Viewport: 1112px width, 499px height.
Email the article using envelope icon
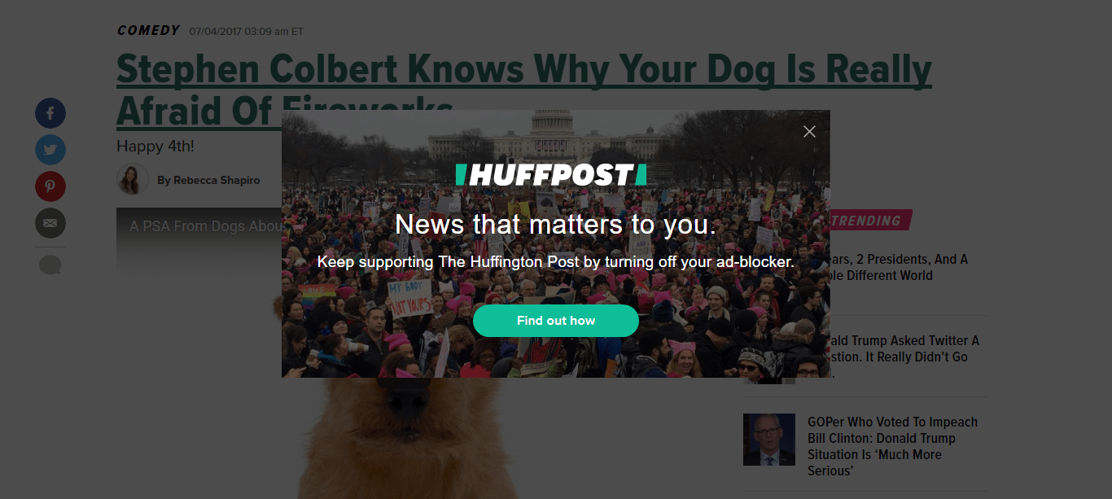[x=50, y=223]
